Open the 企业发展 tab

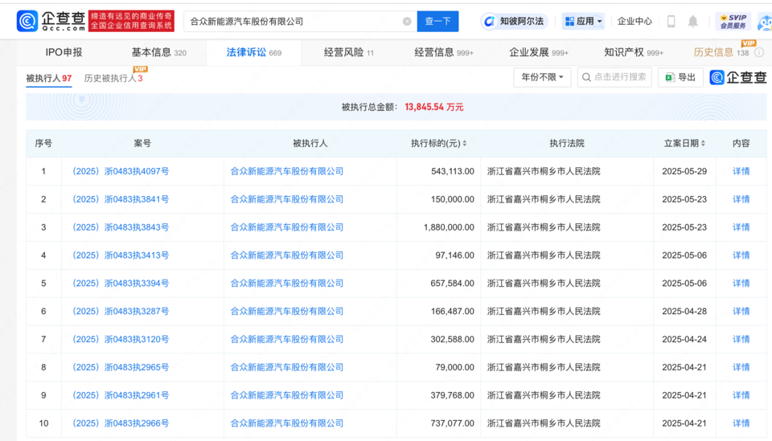[x=539, y=52]
